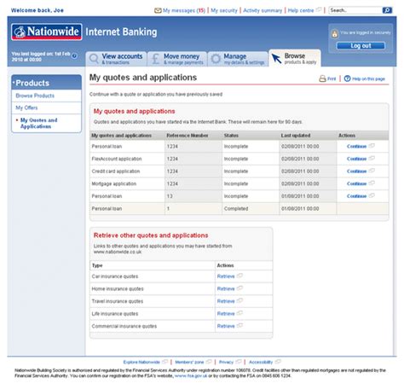
Task: Click the padlock secure login icon
Action: click(335, 34)
